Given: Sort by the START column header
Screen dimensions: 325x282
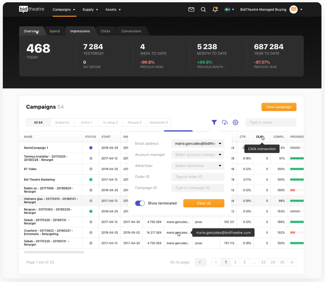Looking at the screenshot, I should [x=106, y=137].
